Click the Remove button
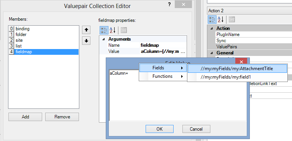This screenshot has width=292, height=141. [x=62, y=117]
